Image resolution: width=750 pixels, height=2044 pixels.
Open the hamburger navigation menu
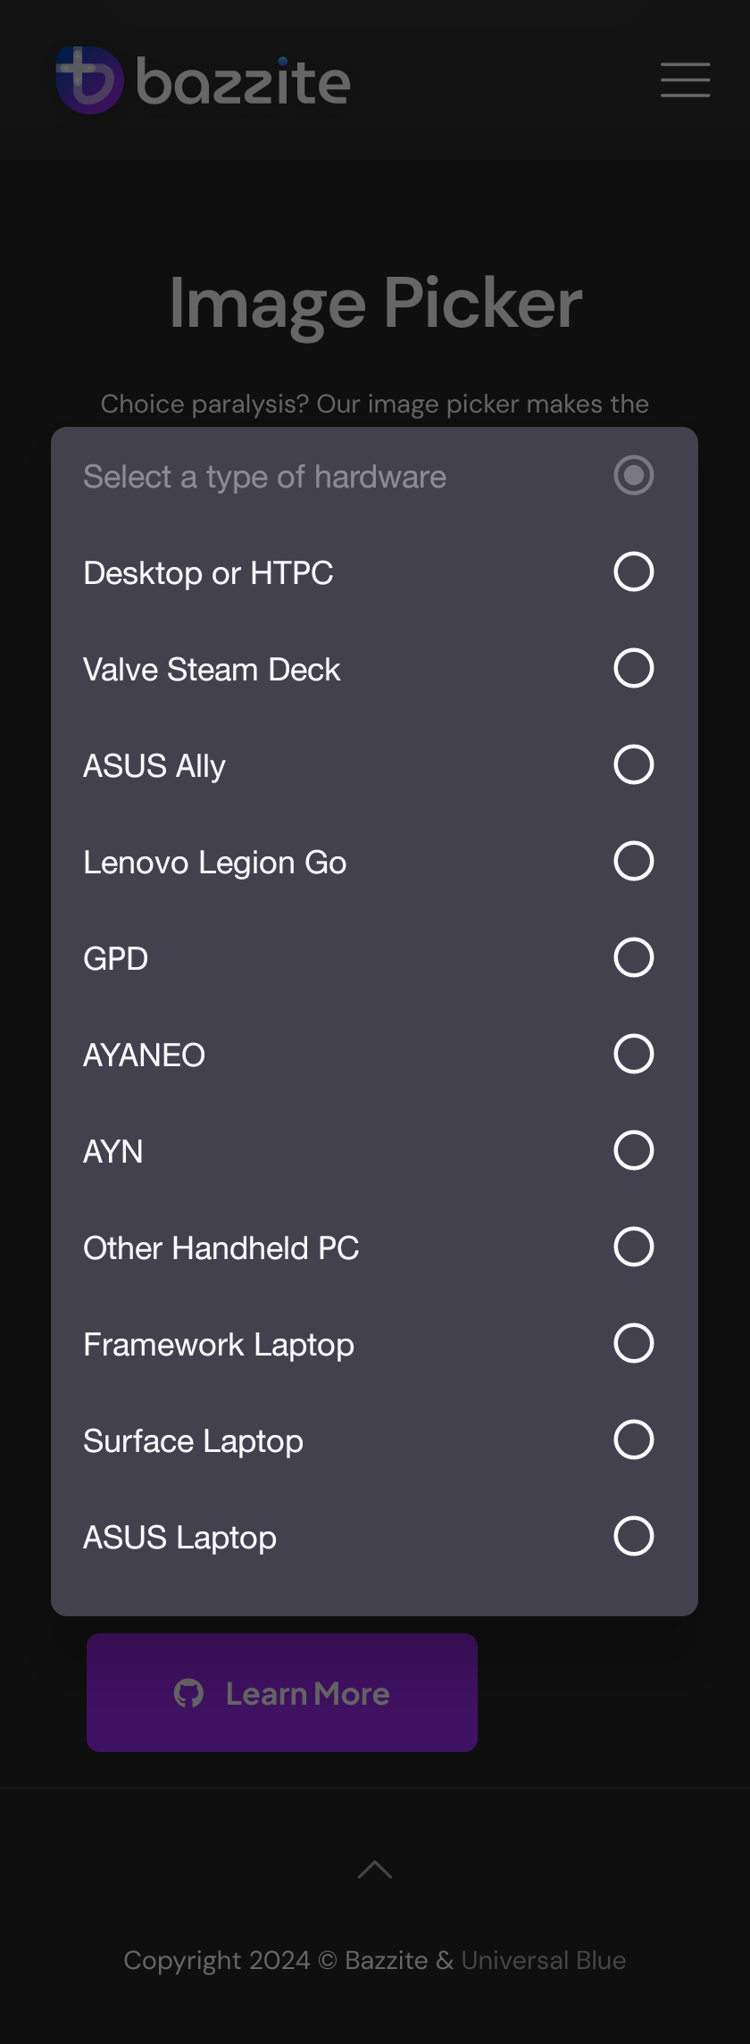pos(685,79)
